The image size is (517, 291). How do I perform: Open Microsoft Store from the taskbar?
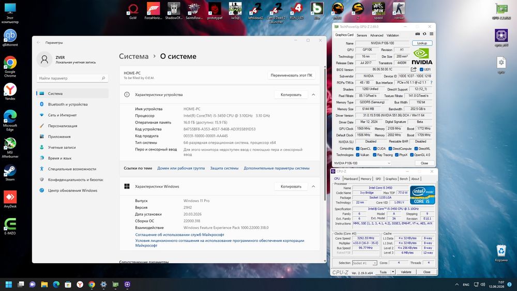pos(68,284)
